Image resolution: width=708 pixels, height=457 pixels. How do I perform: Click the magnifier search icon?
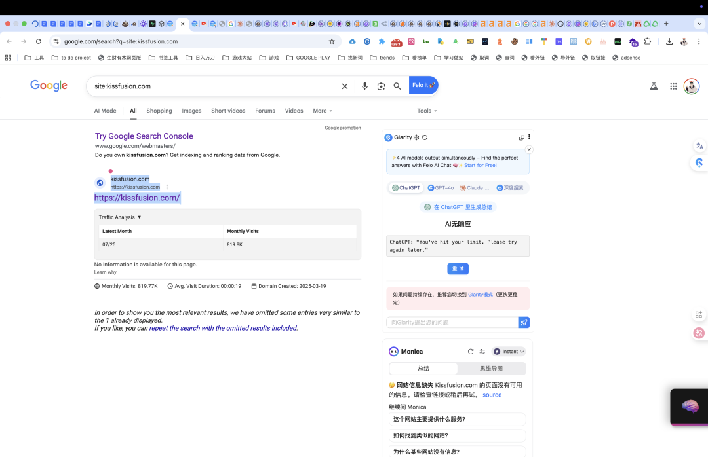(397, 86)
